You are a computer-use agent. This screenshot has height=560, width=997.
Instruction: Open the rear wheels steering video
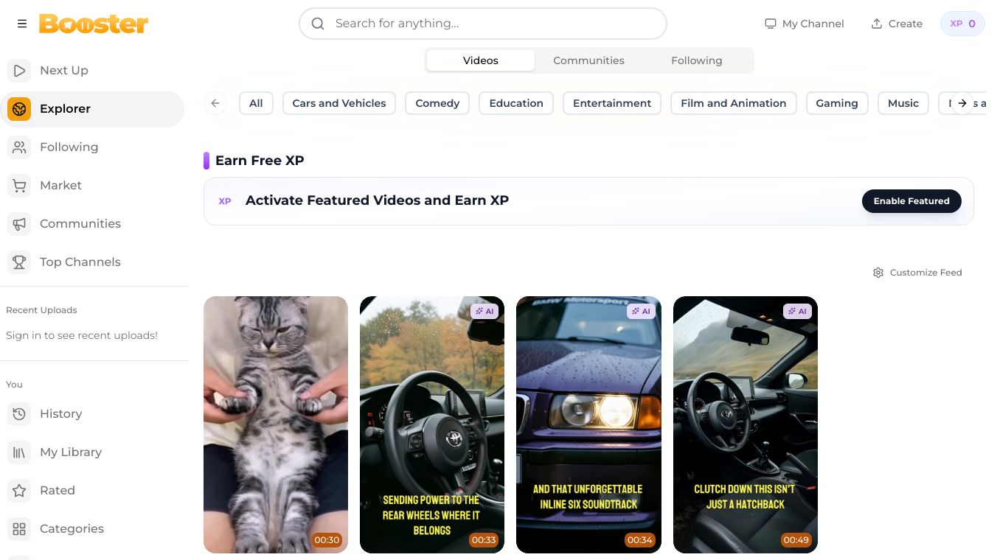tap(432, 424)
